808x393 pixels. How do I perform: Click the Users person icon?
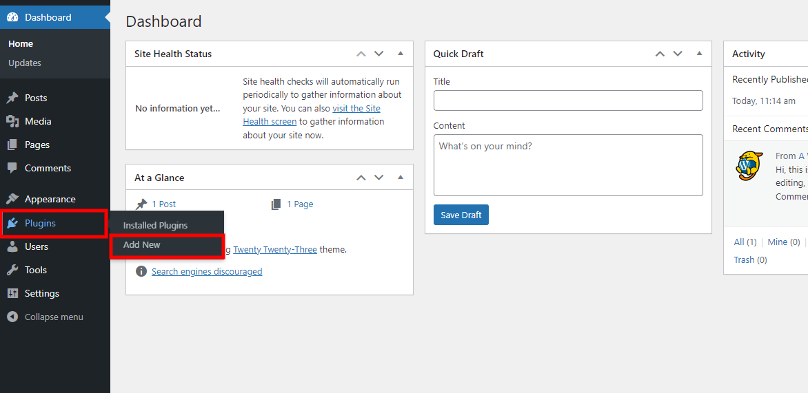point(12,247)
